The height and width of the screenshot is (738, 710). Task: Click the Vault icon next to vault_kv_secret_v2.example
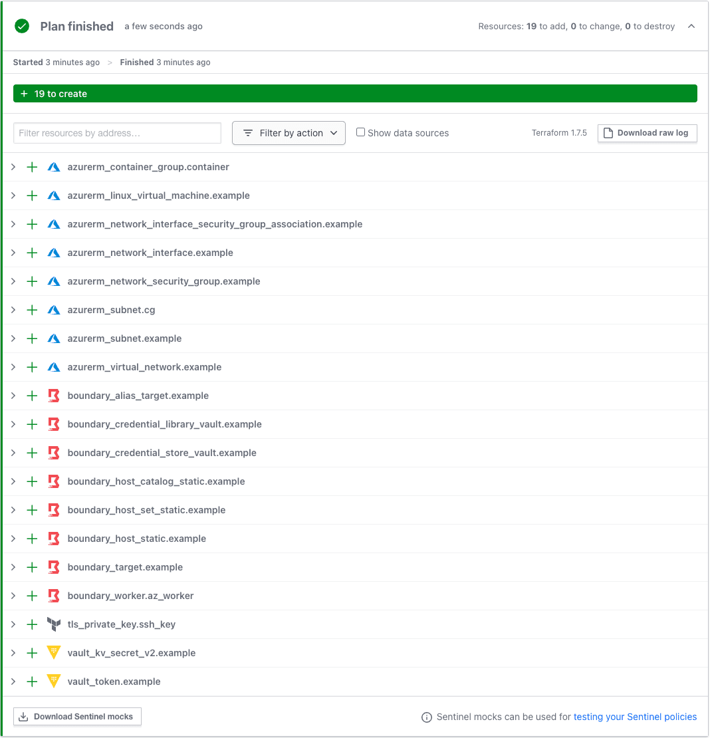(54, 654)
